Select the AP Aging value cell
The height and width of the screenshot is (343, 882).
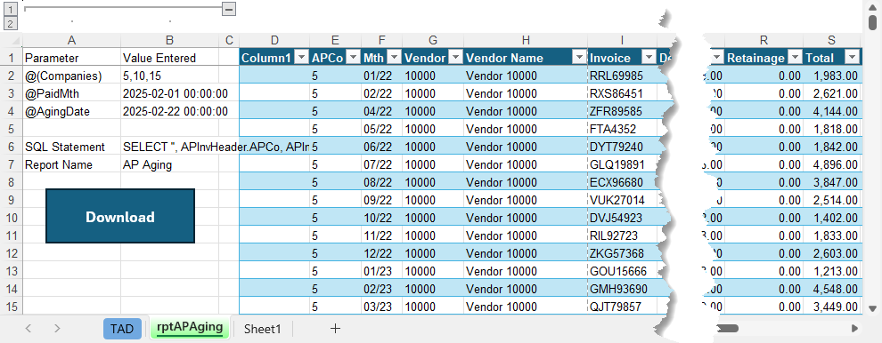pos(169,165)
